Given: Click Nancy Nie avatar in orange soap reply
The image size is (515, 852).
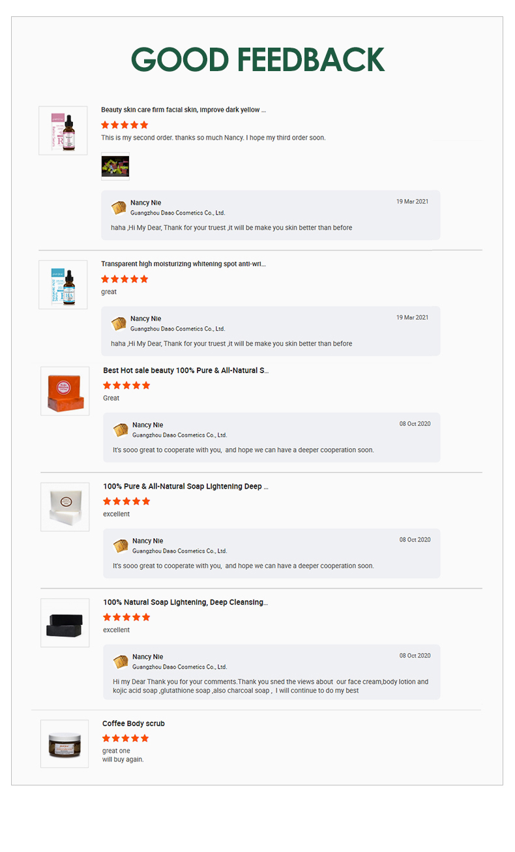Looking at the screenshot, I should [121, 430].
